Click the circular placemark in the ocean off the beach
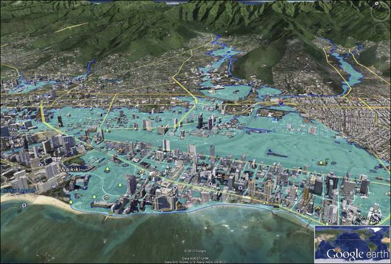Image resolution: width=391 pixels, height=264 pixels. point(24,206)
